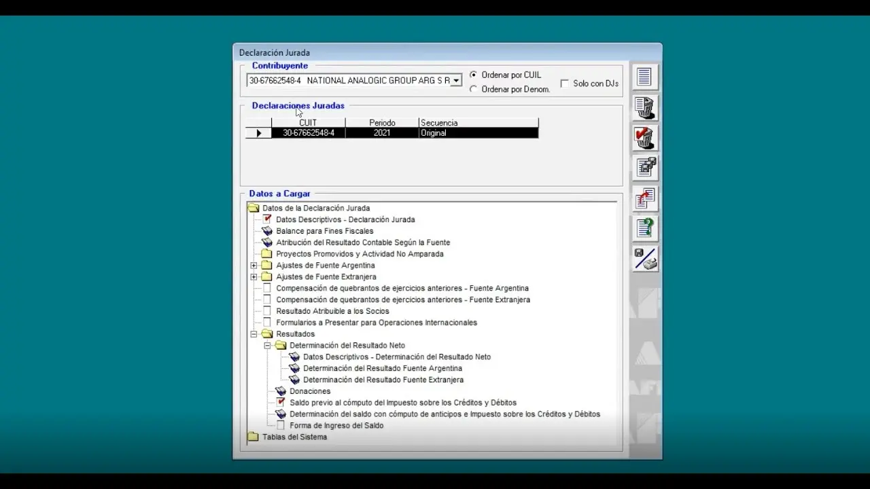Viewport: 870px width, 489px height.
Task: Select Forma de Ingreso del Saldo item
Action: pyautogui.click(x=336, y=426)
